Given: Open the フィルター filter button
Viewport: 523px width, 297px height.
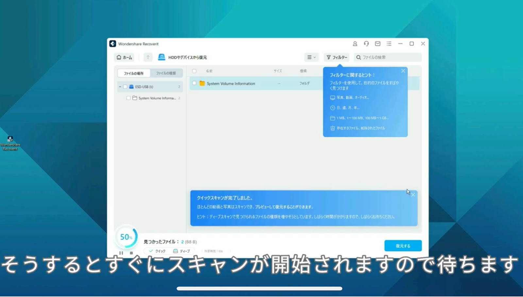Looking at the screenshot, I should click(337, 57).
